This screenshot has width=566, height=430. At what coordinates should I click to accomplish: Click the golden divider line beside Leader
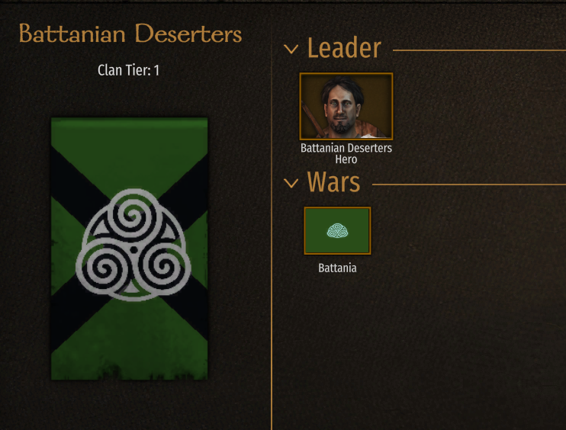(x=479, y=50)
